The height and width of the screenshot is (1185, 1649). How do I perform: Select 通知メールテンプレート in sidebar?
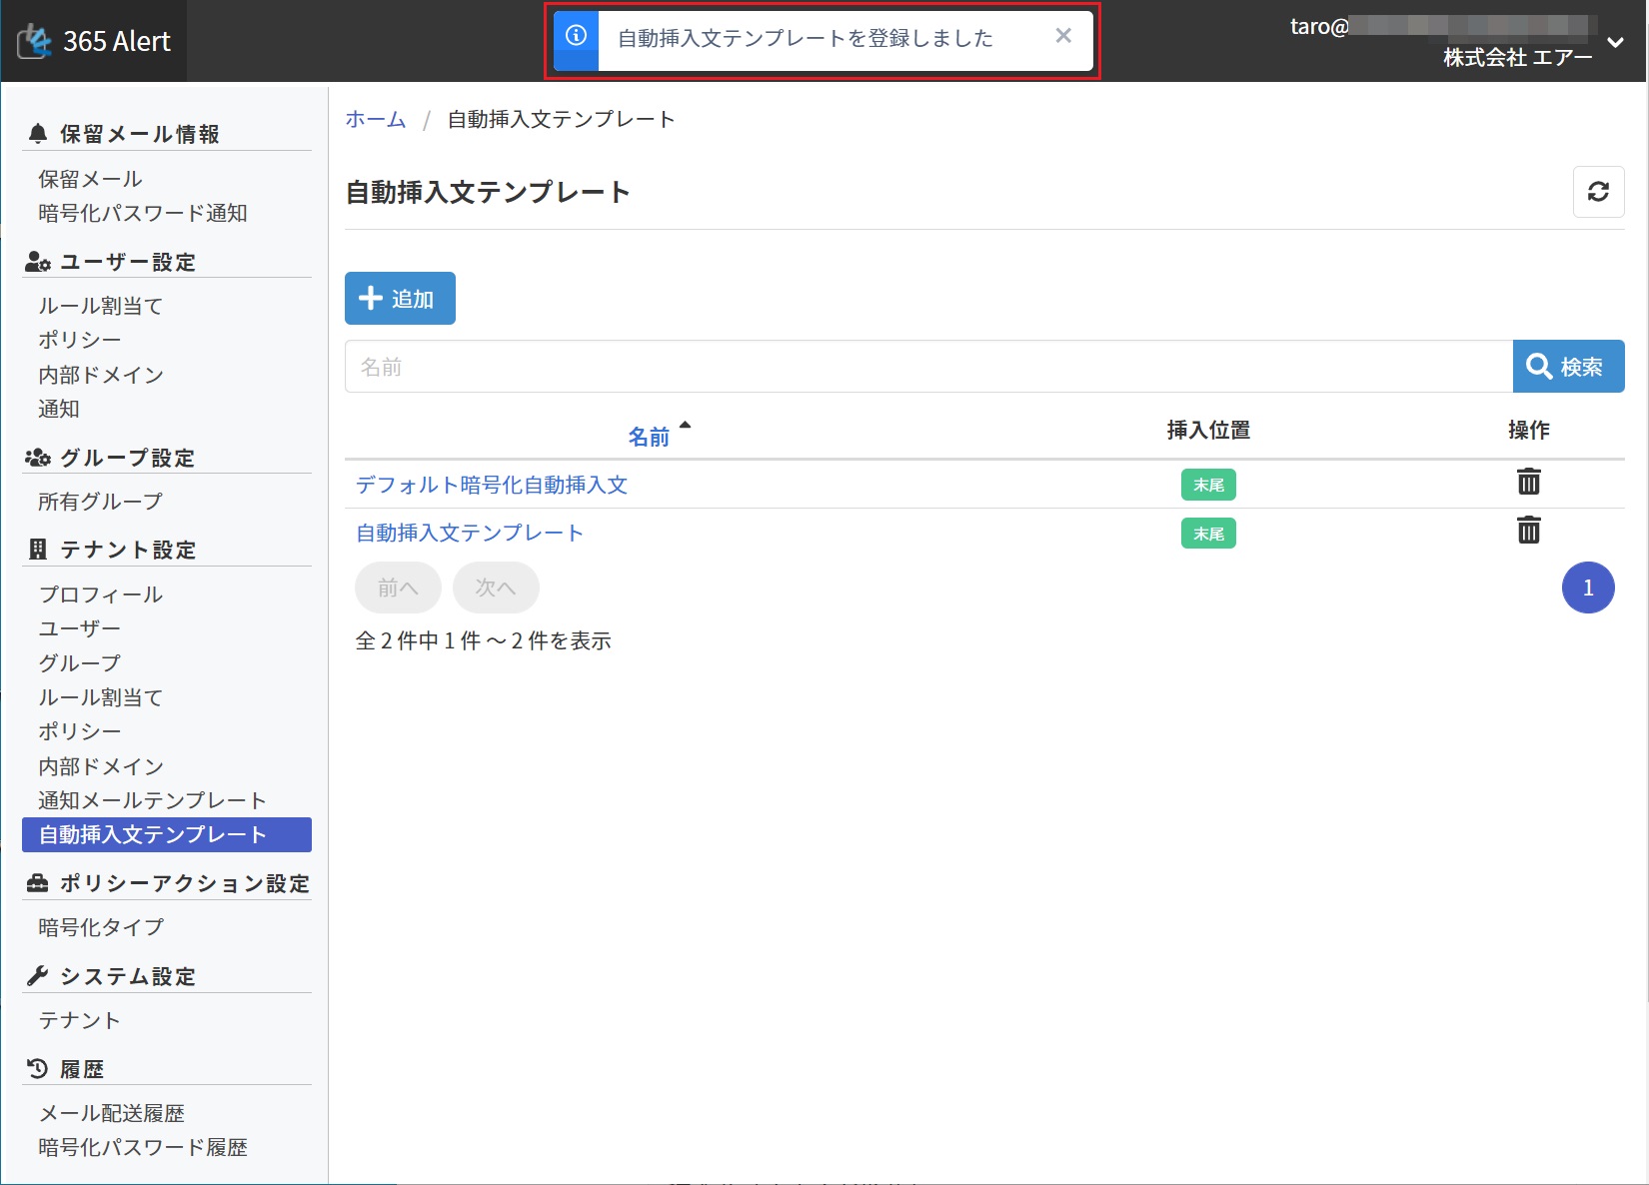[x=152, y=800]
